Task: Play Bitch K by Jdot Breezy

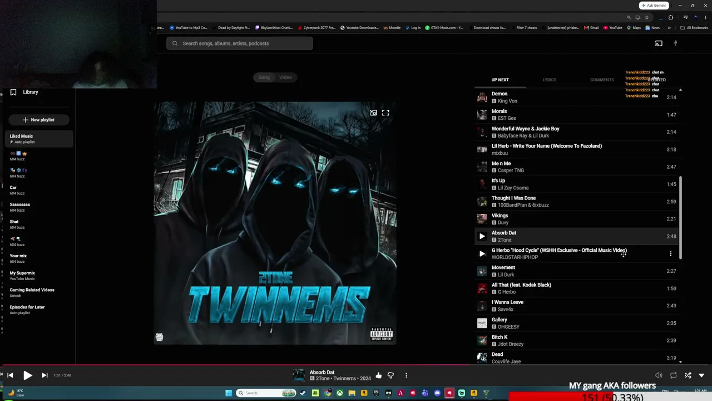Action: [577, 340]
